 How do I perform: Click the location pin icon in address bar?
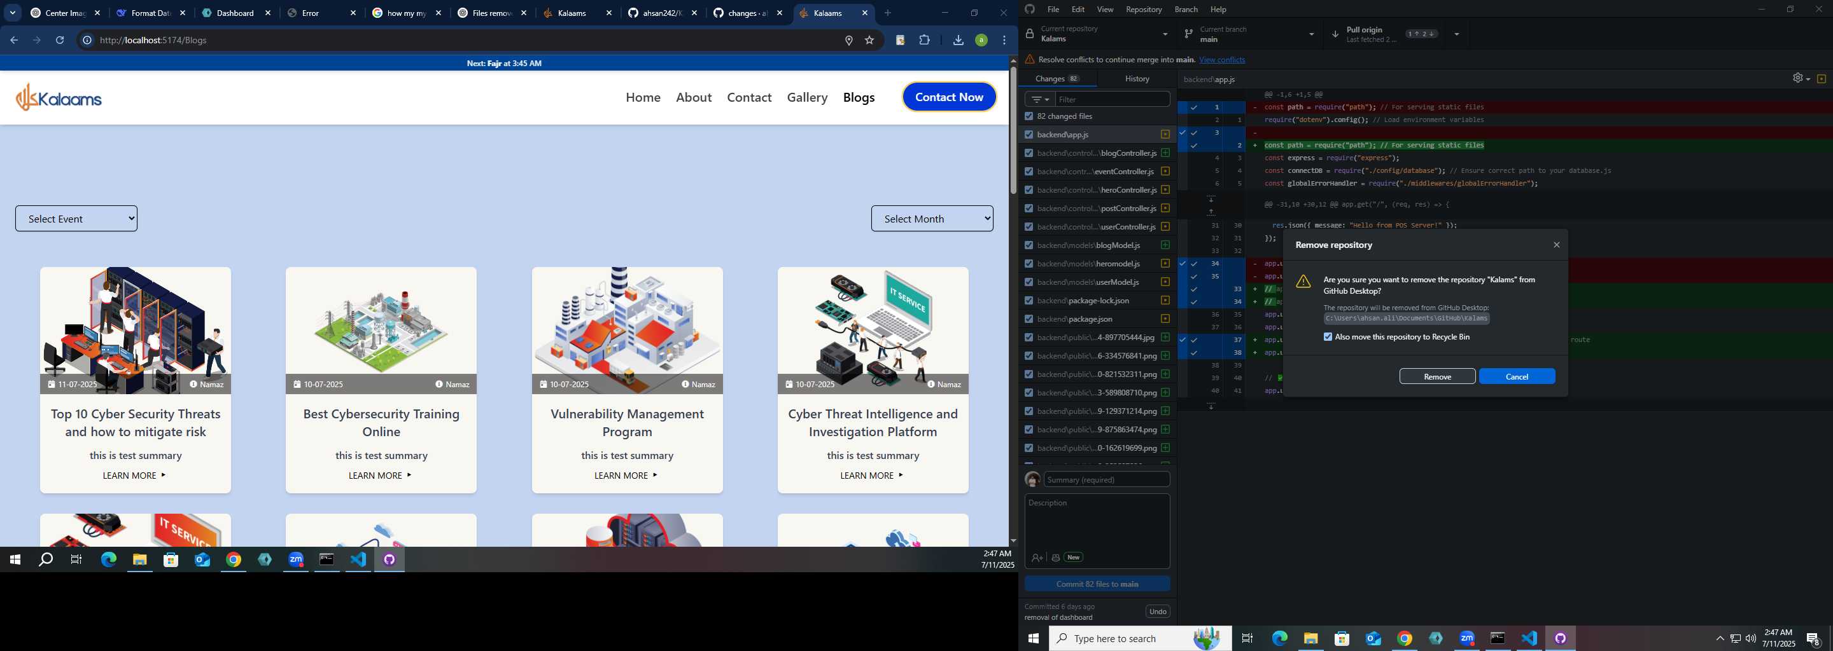[848, 41]
